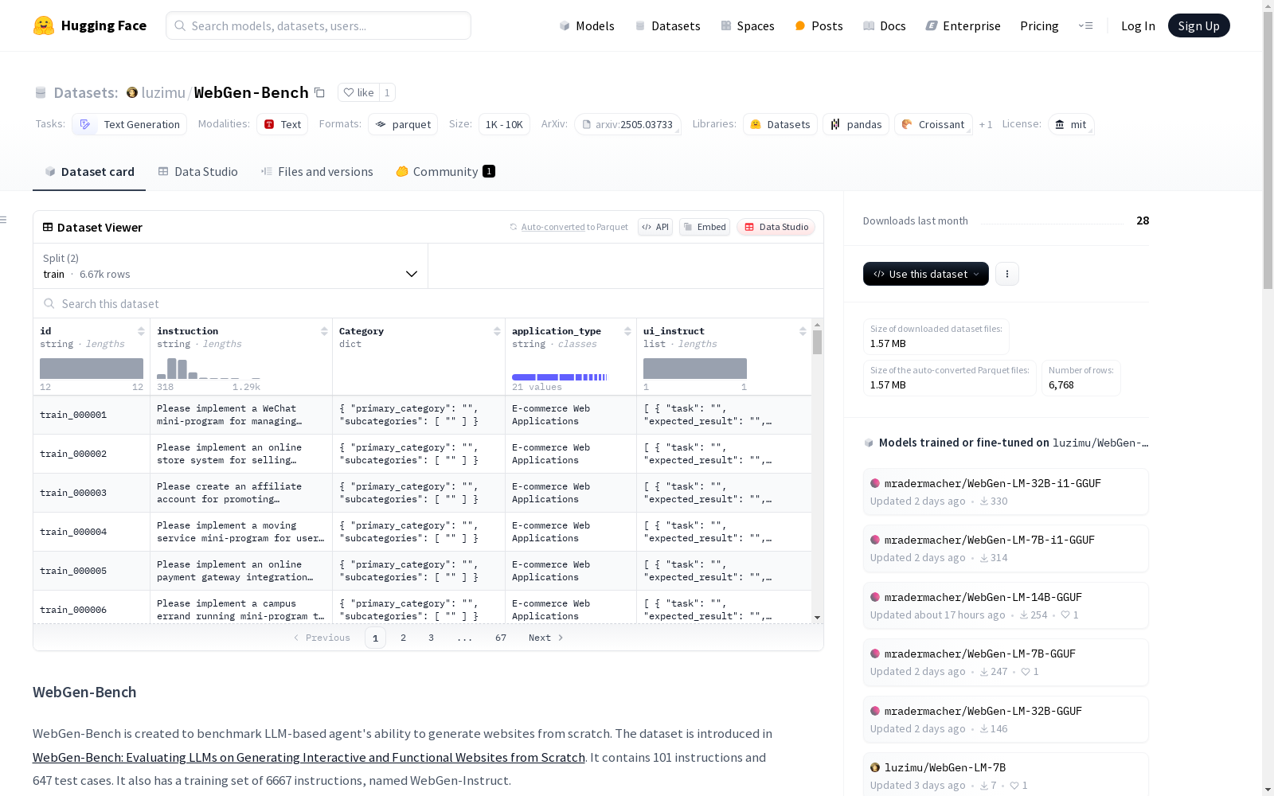
Task: Expand the +1 additional libraries tag
Action: 986,124
